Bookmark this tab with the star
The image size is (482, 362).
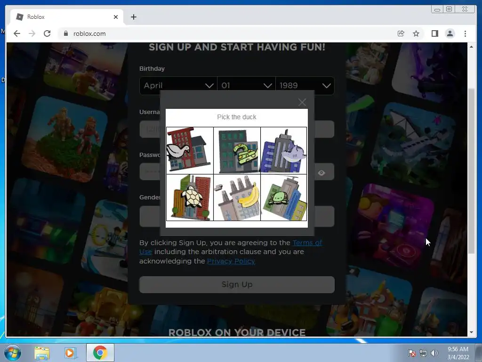[416, 33]
